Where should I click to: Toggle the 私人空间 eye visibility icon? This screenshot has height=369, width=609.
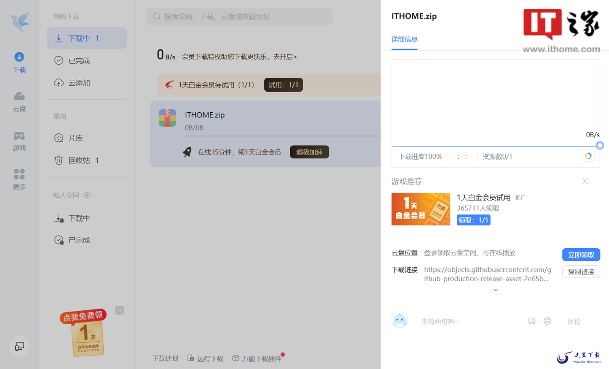pyautogui.click(x=87, y=195)
